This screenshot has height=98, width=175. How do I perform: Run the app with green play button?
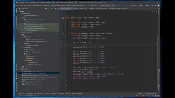pos(118,5)
